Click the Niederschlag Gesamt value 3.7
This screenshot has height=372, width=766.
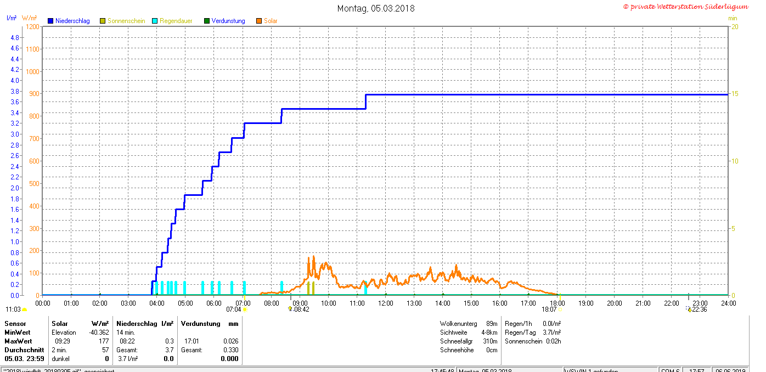click(169, 350)
